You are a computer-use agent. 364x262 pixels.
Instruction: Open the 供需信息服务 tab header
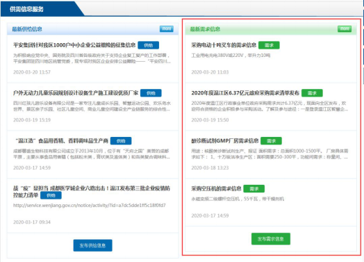coord(26,9)
